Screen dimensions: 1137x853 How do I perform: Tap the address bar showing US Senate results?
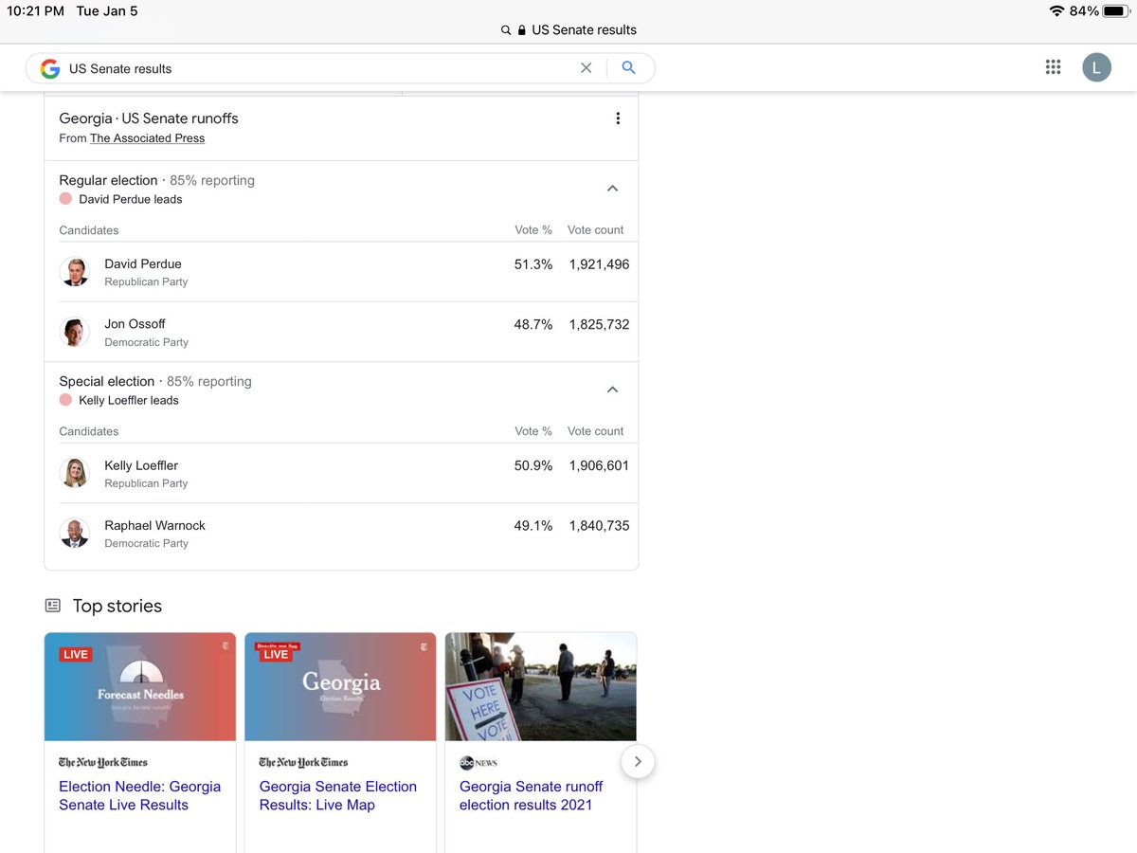tap(568, 30)
